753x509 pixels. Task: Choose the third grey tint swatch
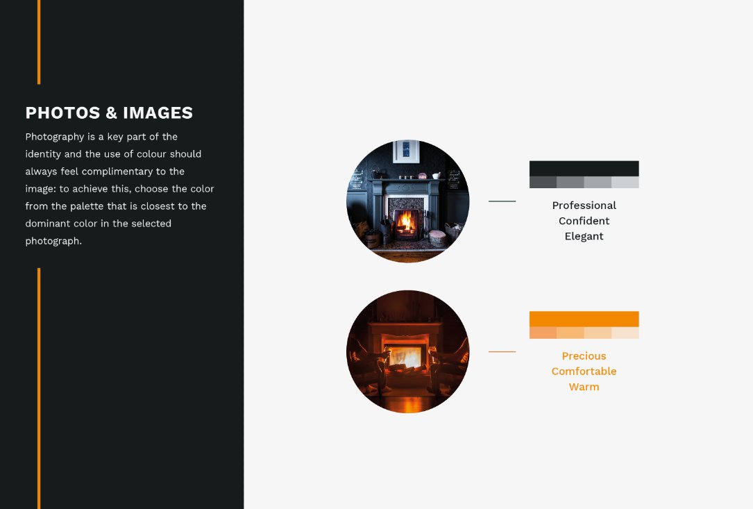[598, 183]
